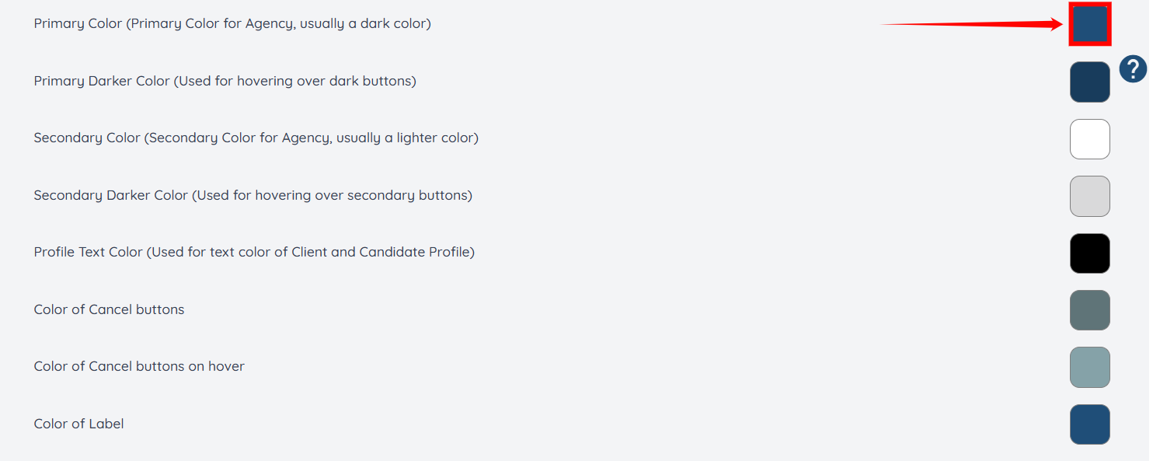Viewport: 1153px width, 461px height.
Task: Click the 'Secondary Color' label text
Action: (87, 138)
